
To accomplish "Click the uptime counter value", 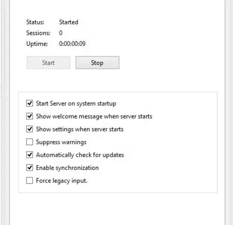I will point(72,43).
